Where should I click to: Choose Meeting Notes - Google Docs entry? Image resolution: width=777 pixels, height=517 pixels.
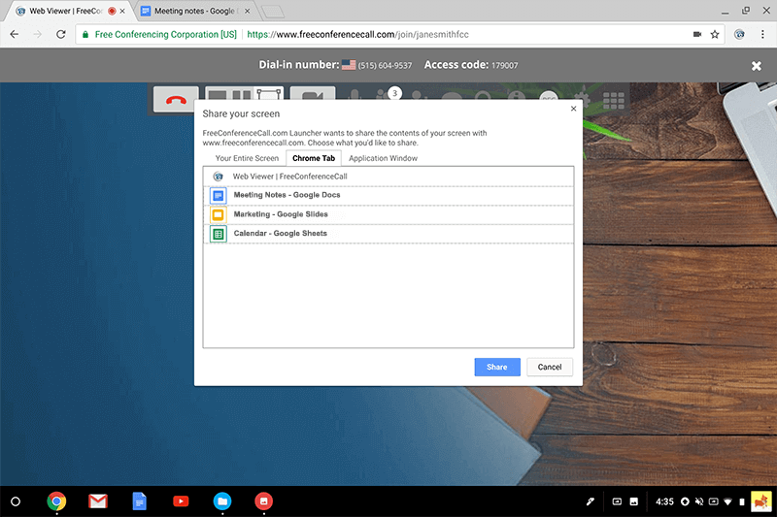(388, 195)
